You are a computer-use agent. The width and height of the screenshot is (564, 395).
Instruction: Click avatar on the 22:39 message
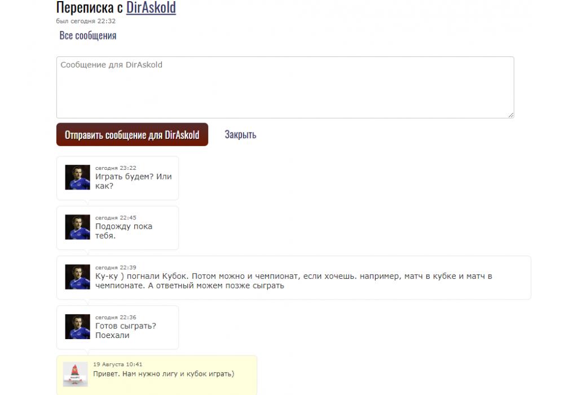(77, 277)
